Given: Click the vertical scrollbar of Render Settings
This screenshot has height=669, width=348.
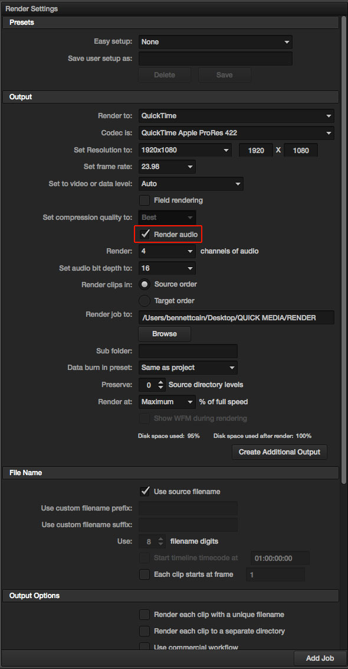Looking at the screenshot, I should click(x=344, y=249).
